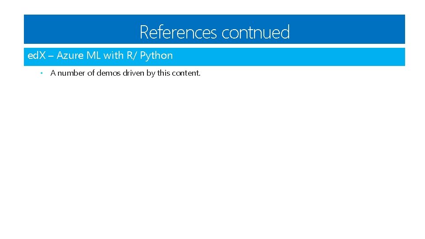This screenshot has width=425, height=239.
Task: Select the 'ed.X – Azure ML' heading
Action: [100, 56]
